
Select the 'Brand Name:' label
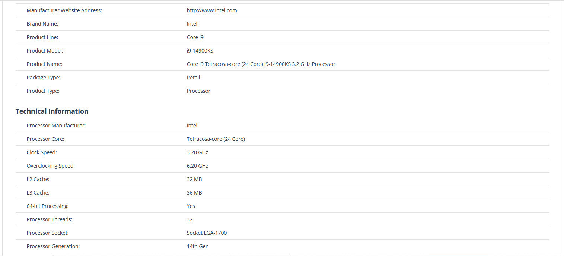42,24
